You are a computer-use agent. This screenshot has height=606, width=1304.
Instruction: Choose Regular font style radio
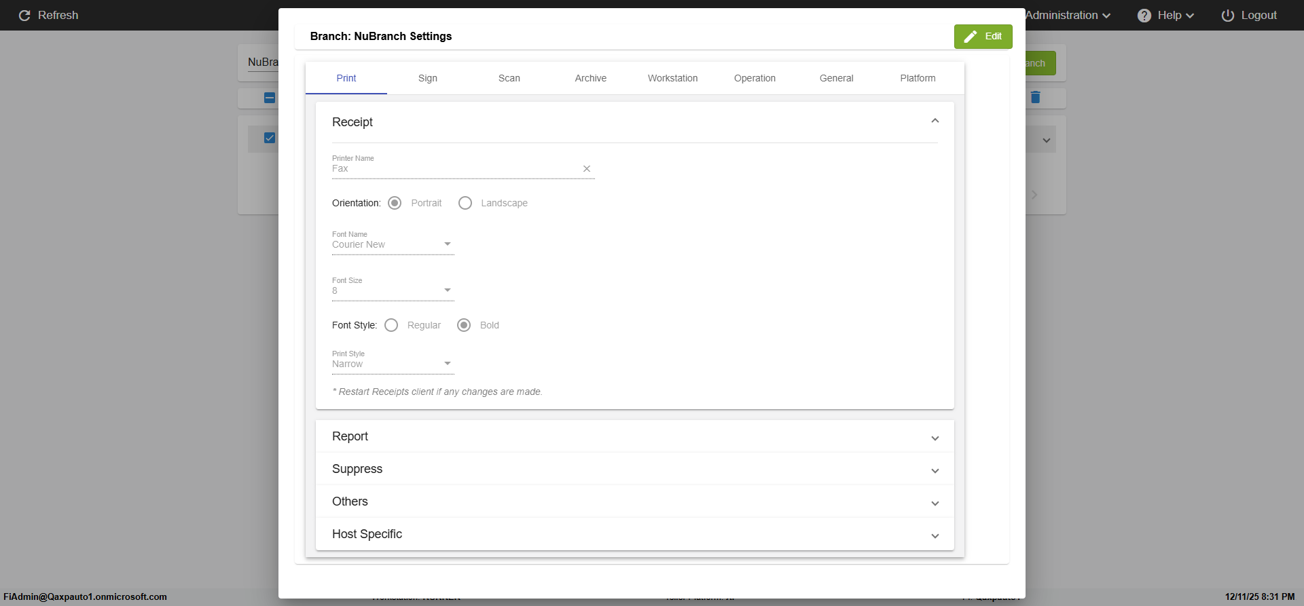pos(391,325)
